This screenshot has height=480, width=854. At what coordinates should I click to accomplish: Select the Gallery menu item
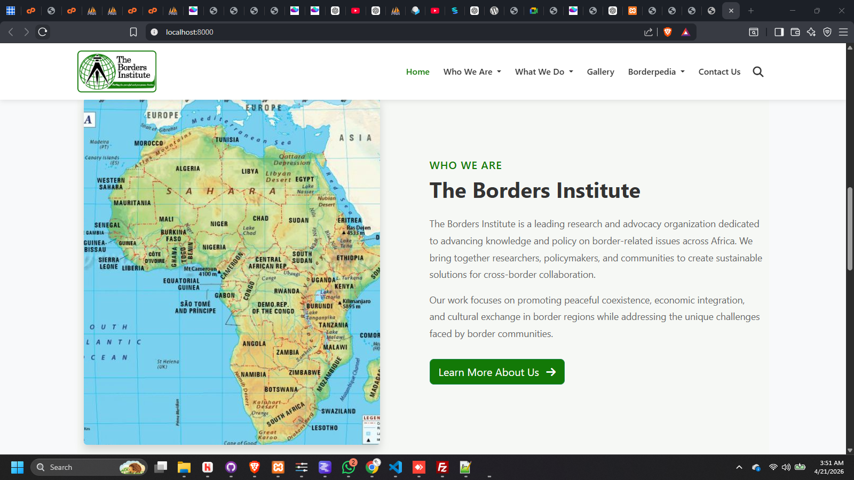pos(600,71)
